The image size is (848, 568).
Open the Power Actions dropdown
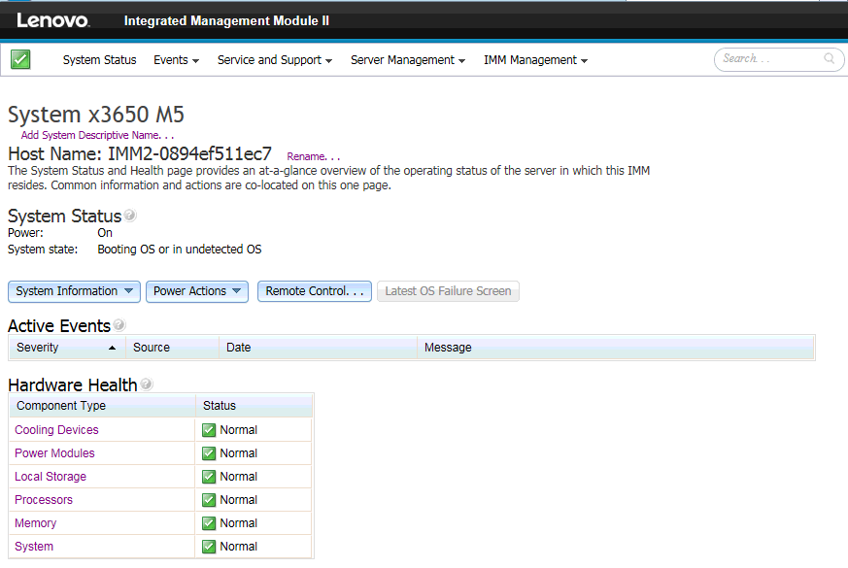[x=196, y=290]
